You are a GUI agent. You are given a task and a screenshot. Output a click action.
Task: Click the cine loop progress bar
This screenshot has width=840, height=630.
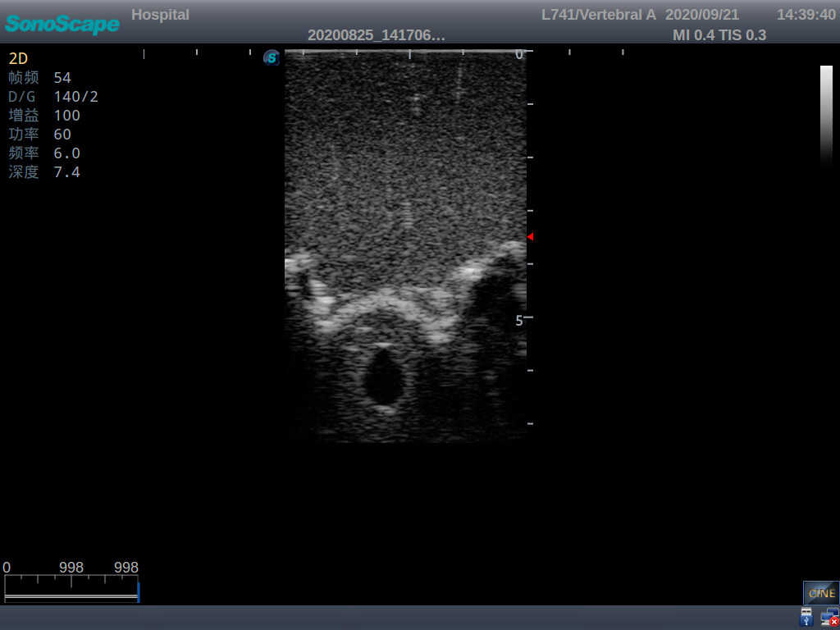coord(71,588)
